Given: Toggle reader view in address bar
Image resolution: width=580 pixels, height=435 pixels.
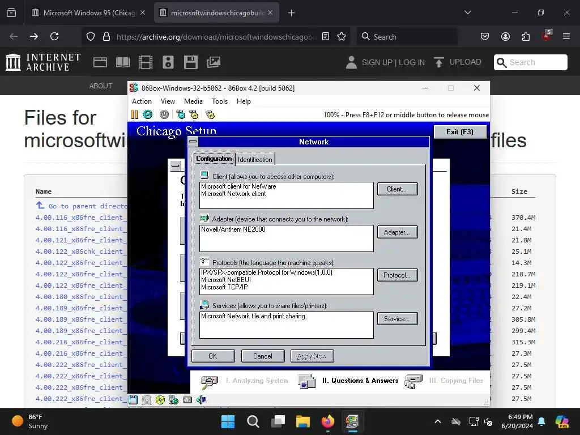Looking at the screenshot, I should click(326, 36).
